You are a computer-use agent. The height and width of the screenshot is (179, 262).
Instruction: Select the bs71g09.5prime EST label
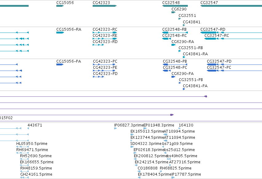point(177,144)
